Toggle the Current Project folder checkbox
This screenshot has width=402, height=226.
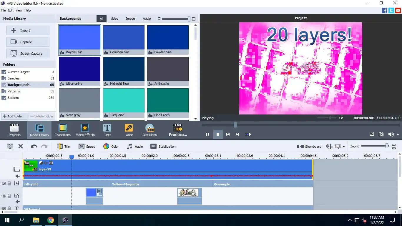tap(4, 72)
